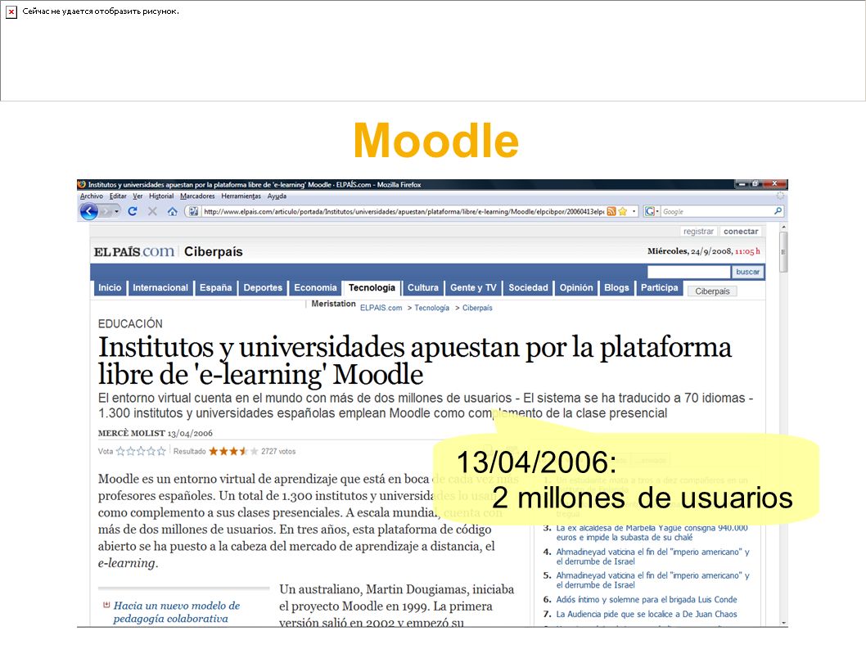Select the Opinión tab
Viewport: 866px width, 649px height.
pyautogui.click(x=576, y=288)
